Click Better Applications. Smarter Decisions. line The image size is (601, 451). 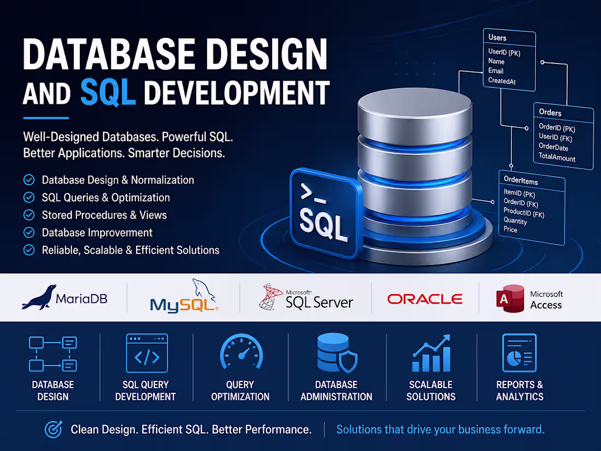coord(124,153)
